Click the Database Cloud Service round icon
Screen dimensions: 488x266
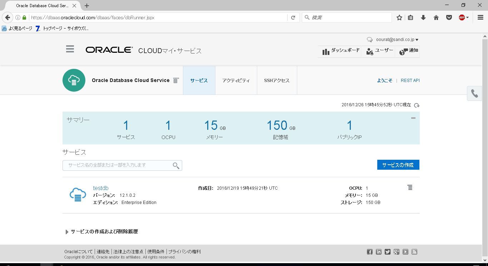[x=74, y=80]
